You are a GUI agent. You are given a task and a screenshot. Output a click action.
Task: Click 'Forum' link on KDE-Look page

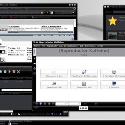click(x=56, y=35)
